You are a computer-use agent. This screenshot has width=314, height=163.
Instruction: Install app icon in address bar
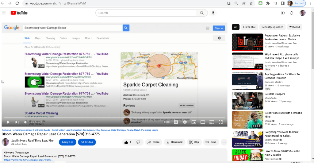[229, 3]
